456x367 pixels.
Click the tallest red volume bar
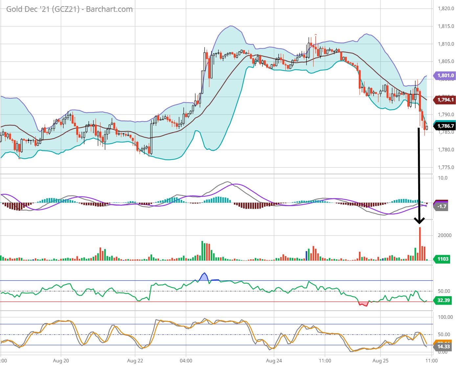[420, 244]
